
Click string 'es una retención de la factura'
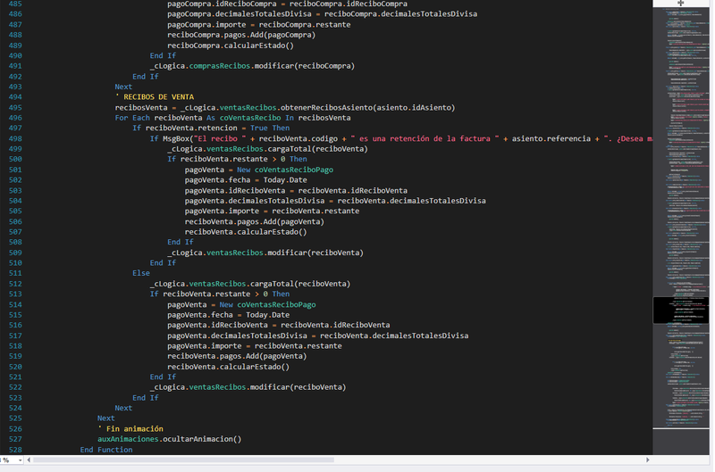coord(425,139)
